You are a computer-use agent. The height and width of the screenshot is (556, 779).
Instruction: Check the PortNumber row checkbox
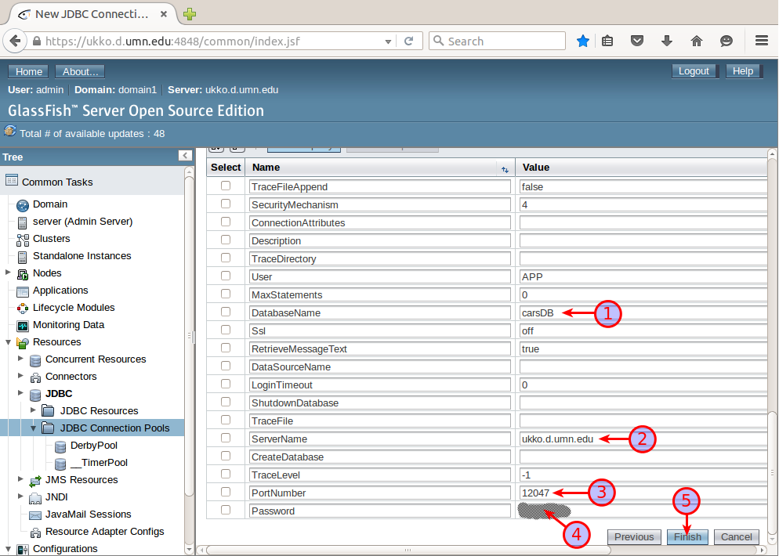point(226,493)
